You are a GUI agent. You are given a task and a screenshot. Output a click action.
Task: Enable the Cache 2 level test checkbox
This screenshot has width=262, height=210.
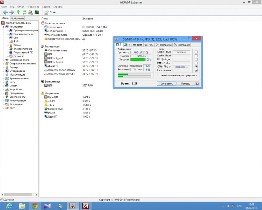(196, 56)
